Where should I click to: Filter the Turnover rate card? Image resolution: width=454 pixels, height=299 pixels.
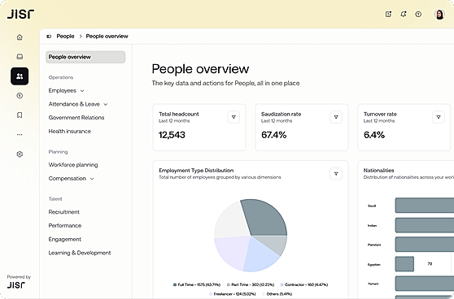click(x=439, y=117)
